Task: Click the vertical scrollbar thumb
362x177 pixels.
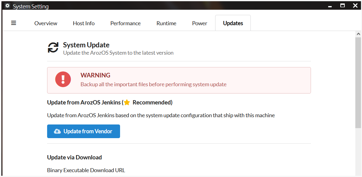Action: pyautogui.click(x=358, y=82)
